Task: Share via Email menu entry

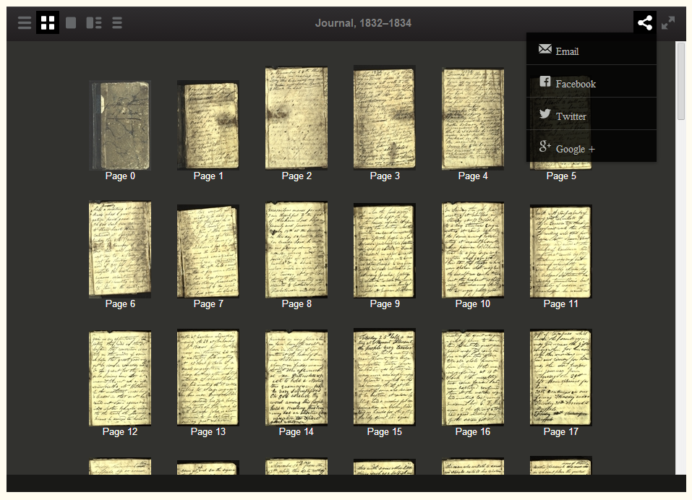Action: tap(591, 49)
